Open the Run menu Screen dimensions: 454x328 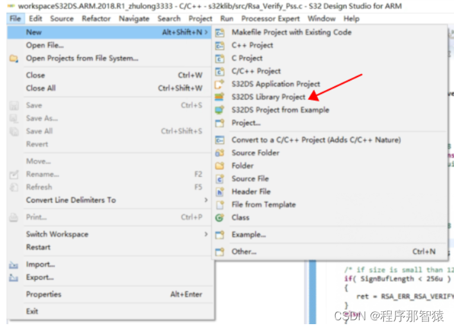(227, 19)
